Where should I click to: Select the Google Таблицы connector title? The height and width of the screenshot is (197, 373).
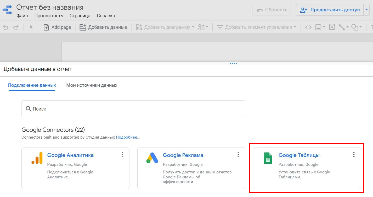click(x=299, y=155)
